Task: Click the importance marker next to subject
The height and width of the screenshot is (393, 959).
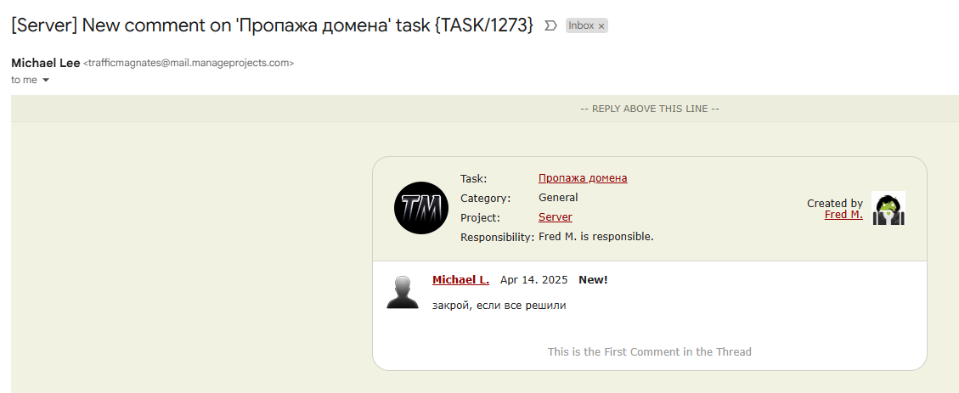Action: click(x=550, y=25)
